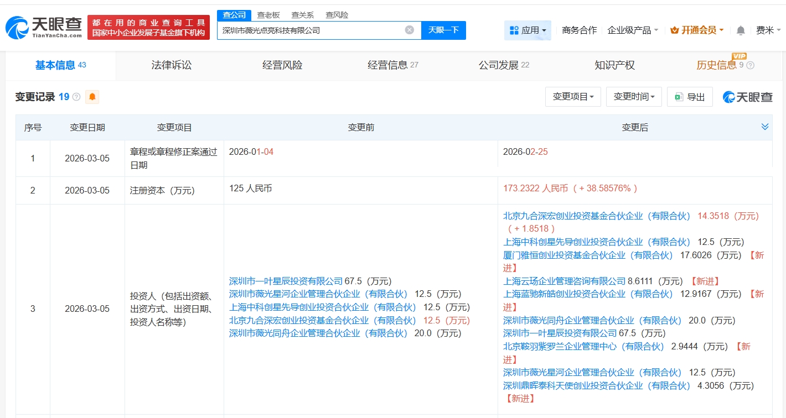Open 厦门雅恒创业投资基金合伙企业 investor link
Screen dimensions: 786x418
(x=587, y=255)
